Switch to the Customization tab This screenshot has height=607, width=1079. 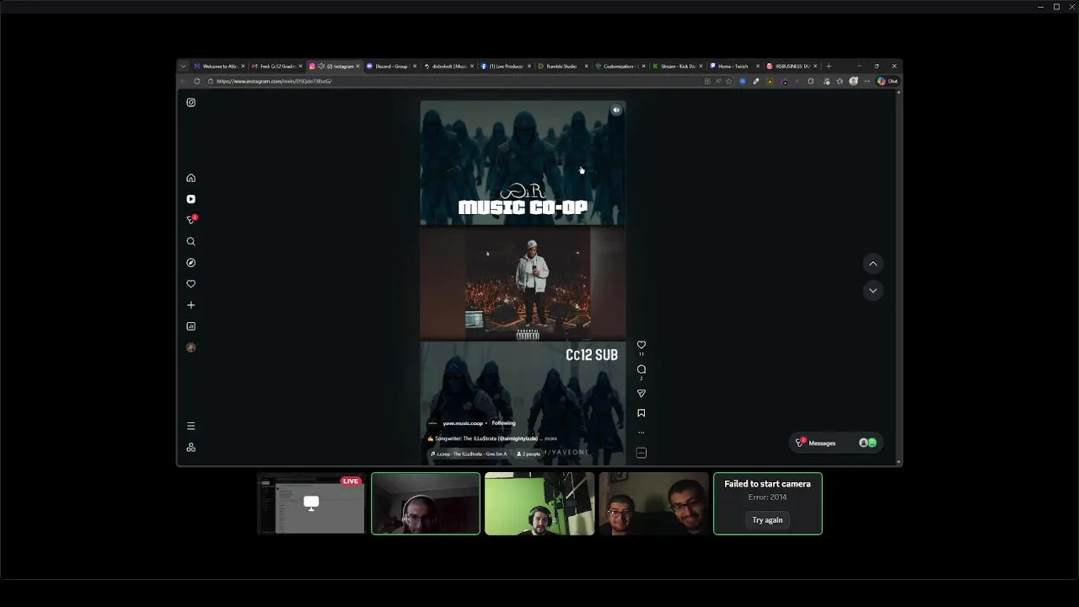coord(620,66)
